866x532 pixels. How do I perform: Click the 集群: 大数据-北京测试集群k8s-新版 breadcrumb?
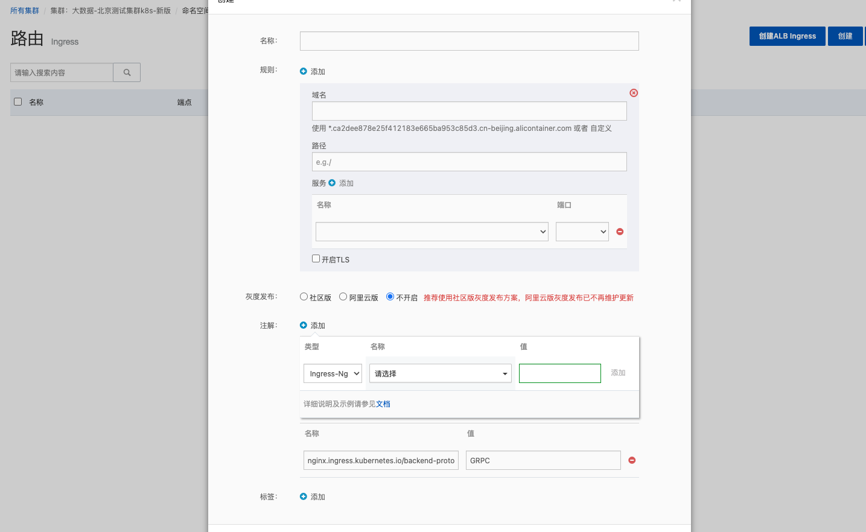coord(110,11)
